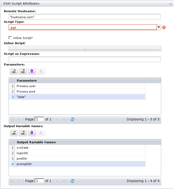Move selected parameter up with purple arrow

tap(32, 71)
